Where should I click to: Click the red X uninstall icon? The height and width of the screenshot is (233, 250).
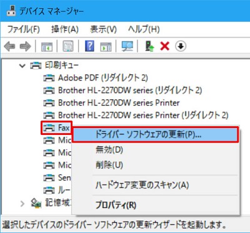click(164, 46)
